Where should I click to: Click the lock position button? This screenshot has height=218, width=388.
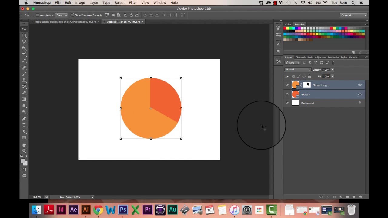coord(304,76)
